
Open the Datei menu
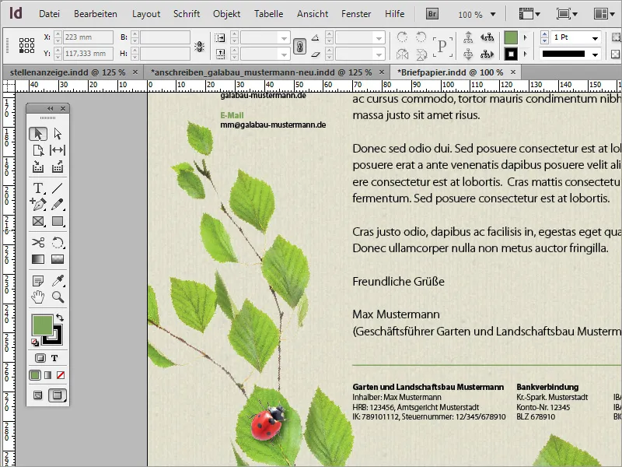49,14
